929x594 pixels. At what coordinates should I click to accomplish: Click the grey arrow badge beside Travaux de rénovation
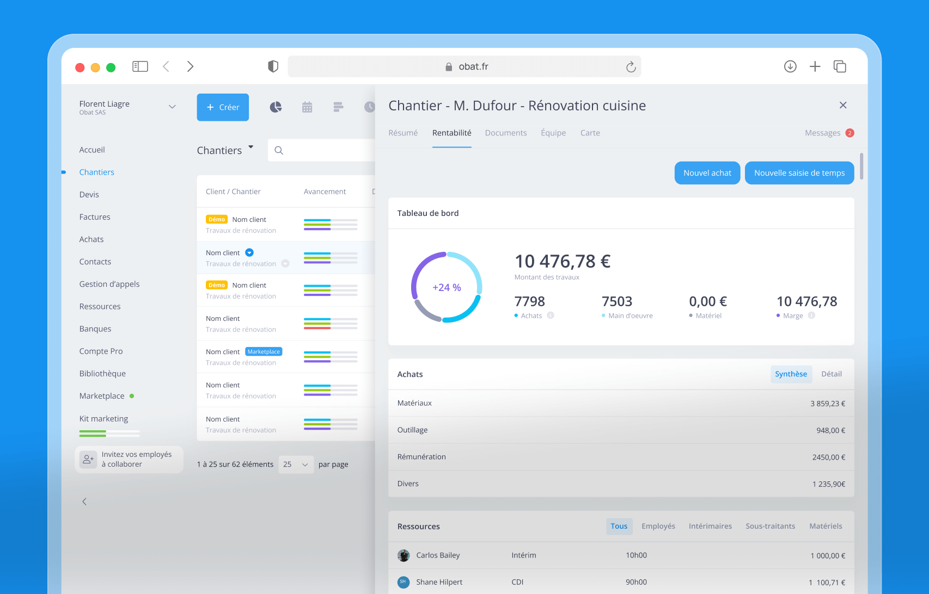pos(285,264)
